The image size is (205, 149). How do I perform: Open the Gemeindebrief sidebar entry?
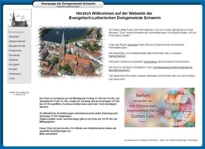click(17, 41)
